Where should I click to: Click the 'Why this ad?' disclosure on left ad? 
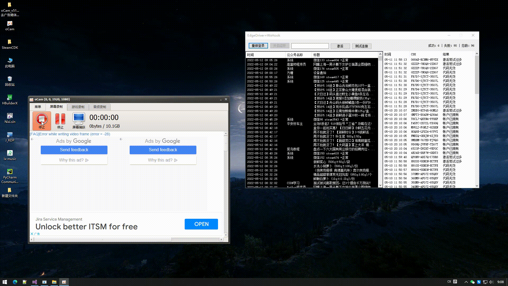click(x=74, y=160)
